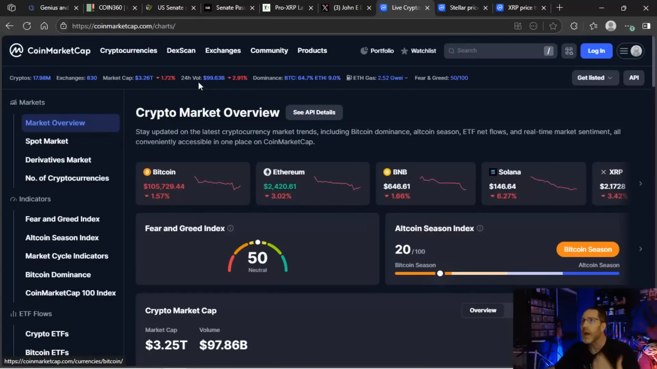Image resolution: width=657 pixels, height=369 pixels.
Task: Open Altcoin Season Index right chevron
Action: coord(641,249)
